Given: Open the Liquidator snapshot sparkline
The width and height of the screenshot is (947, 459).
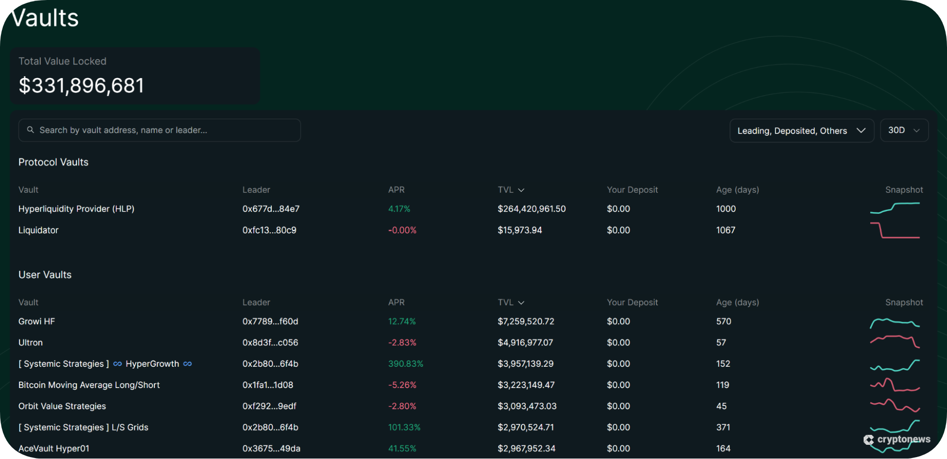Looking at the screenshot, I should click(x=895, y=230).
